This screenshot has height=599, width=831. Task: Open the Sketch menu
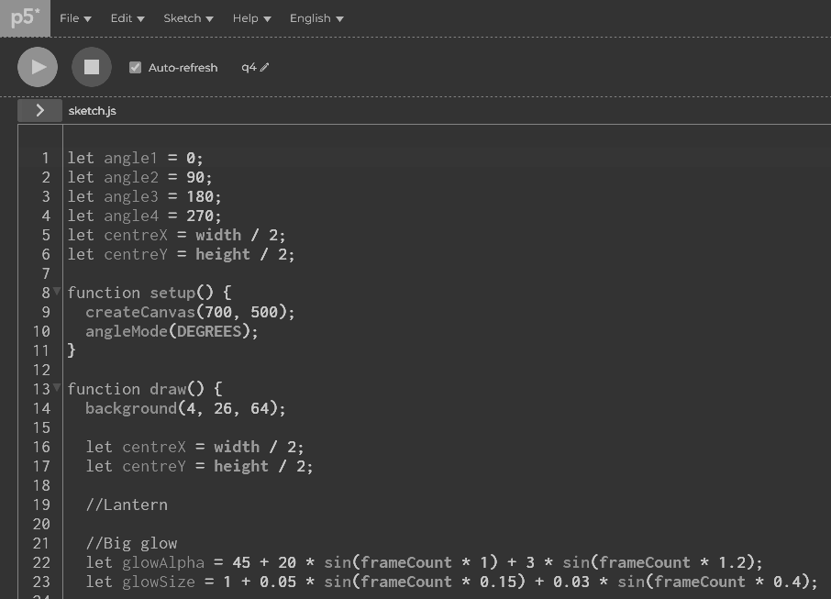[188, 18]
